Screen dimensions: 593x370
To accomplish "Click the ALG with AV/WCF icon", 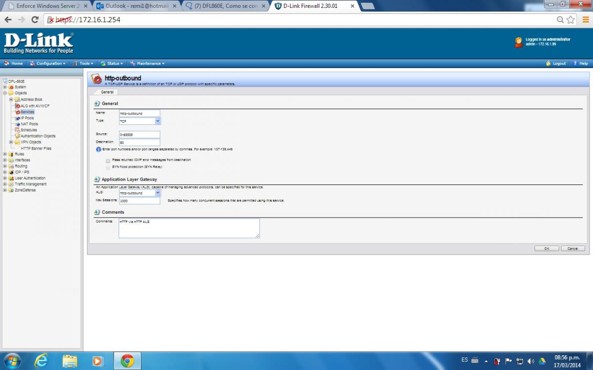I will tap(17, 106).
